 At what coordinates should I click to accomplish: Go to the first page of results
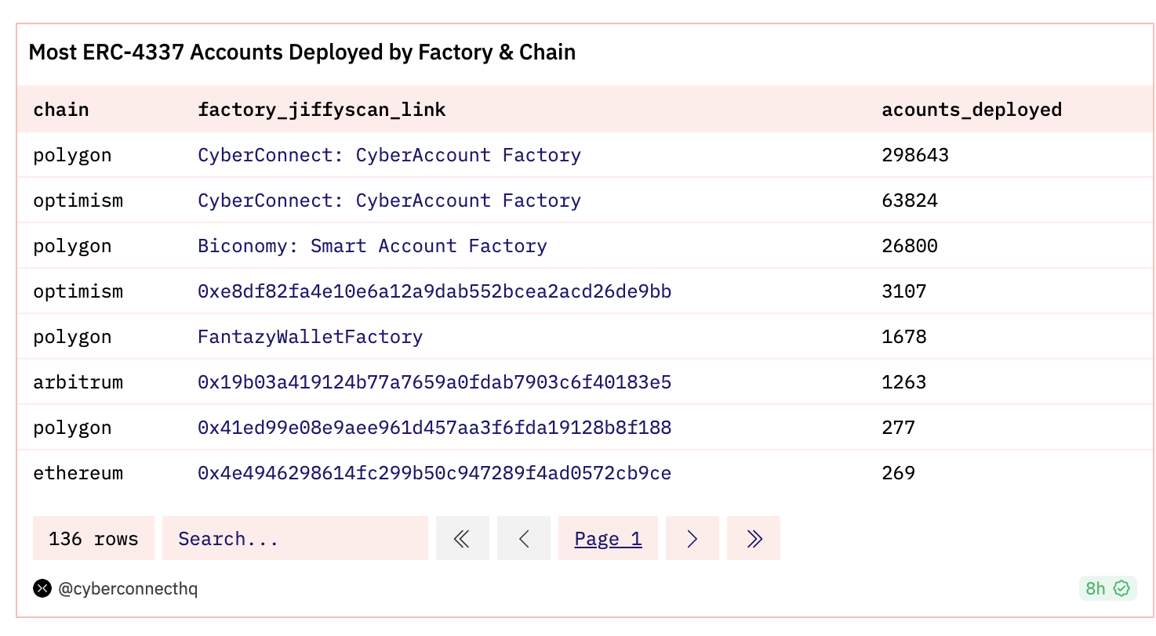pyautogui.click(x=462, y=539)
